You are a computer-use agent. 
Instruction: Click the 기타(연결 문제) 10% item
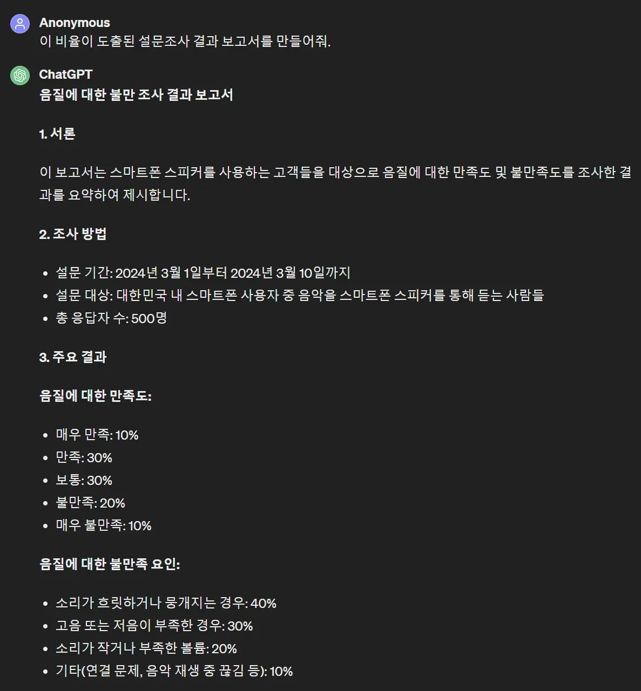tap(174, 671)
